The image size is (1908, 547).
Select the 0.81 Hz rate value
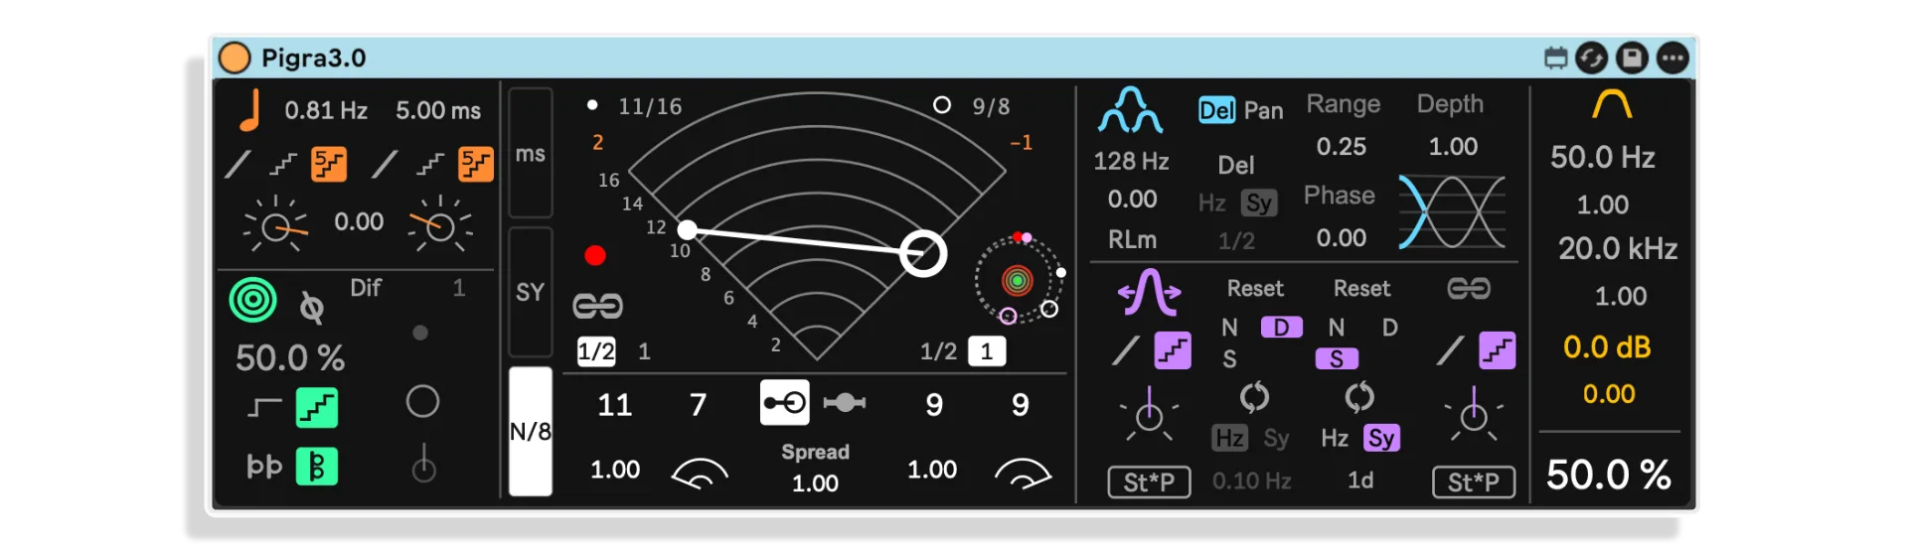point(326,110)
